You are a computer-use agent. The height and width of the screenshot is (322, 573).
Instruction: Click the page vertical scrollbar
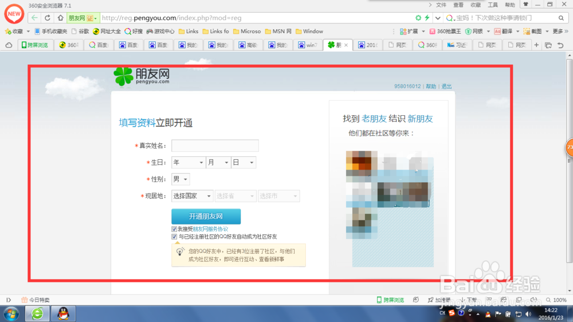coord(570,161)
